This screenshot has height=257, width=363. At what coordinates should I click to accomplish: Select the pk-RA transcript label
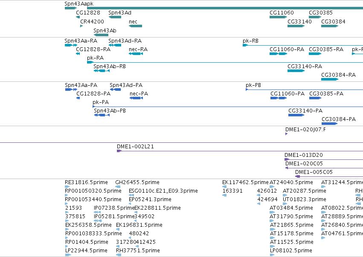(x=95, y=58)
